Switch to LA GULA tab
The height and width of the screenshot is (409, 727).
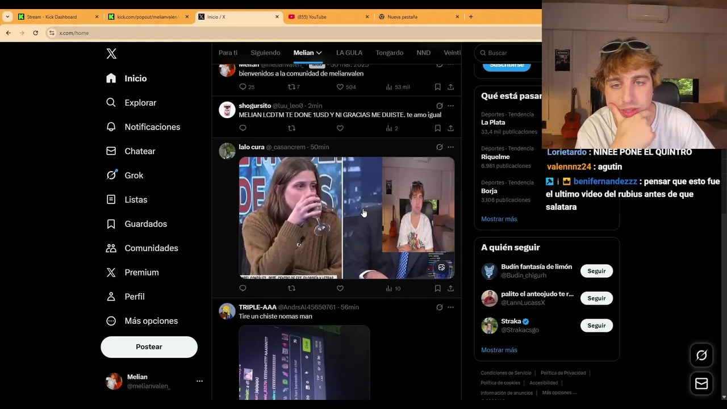pyautogui.click(x=349, y=53)
